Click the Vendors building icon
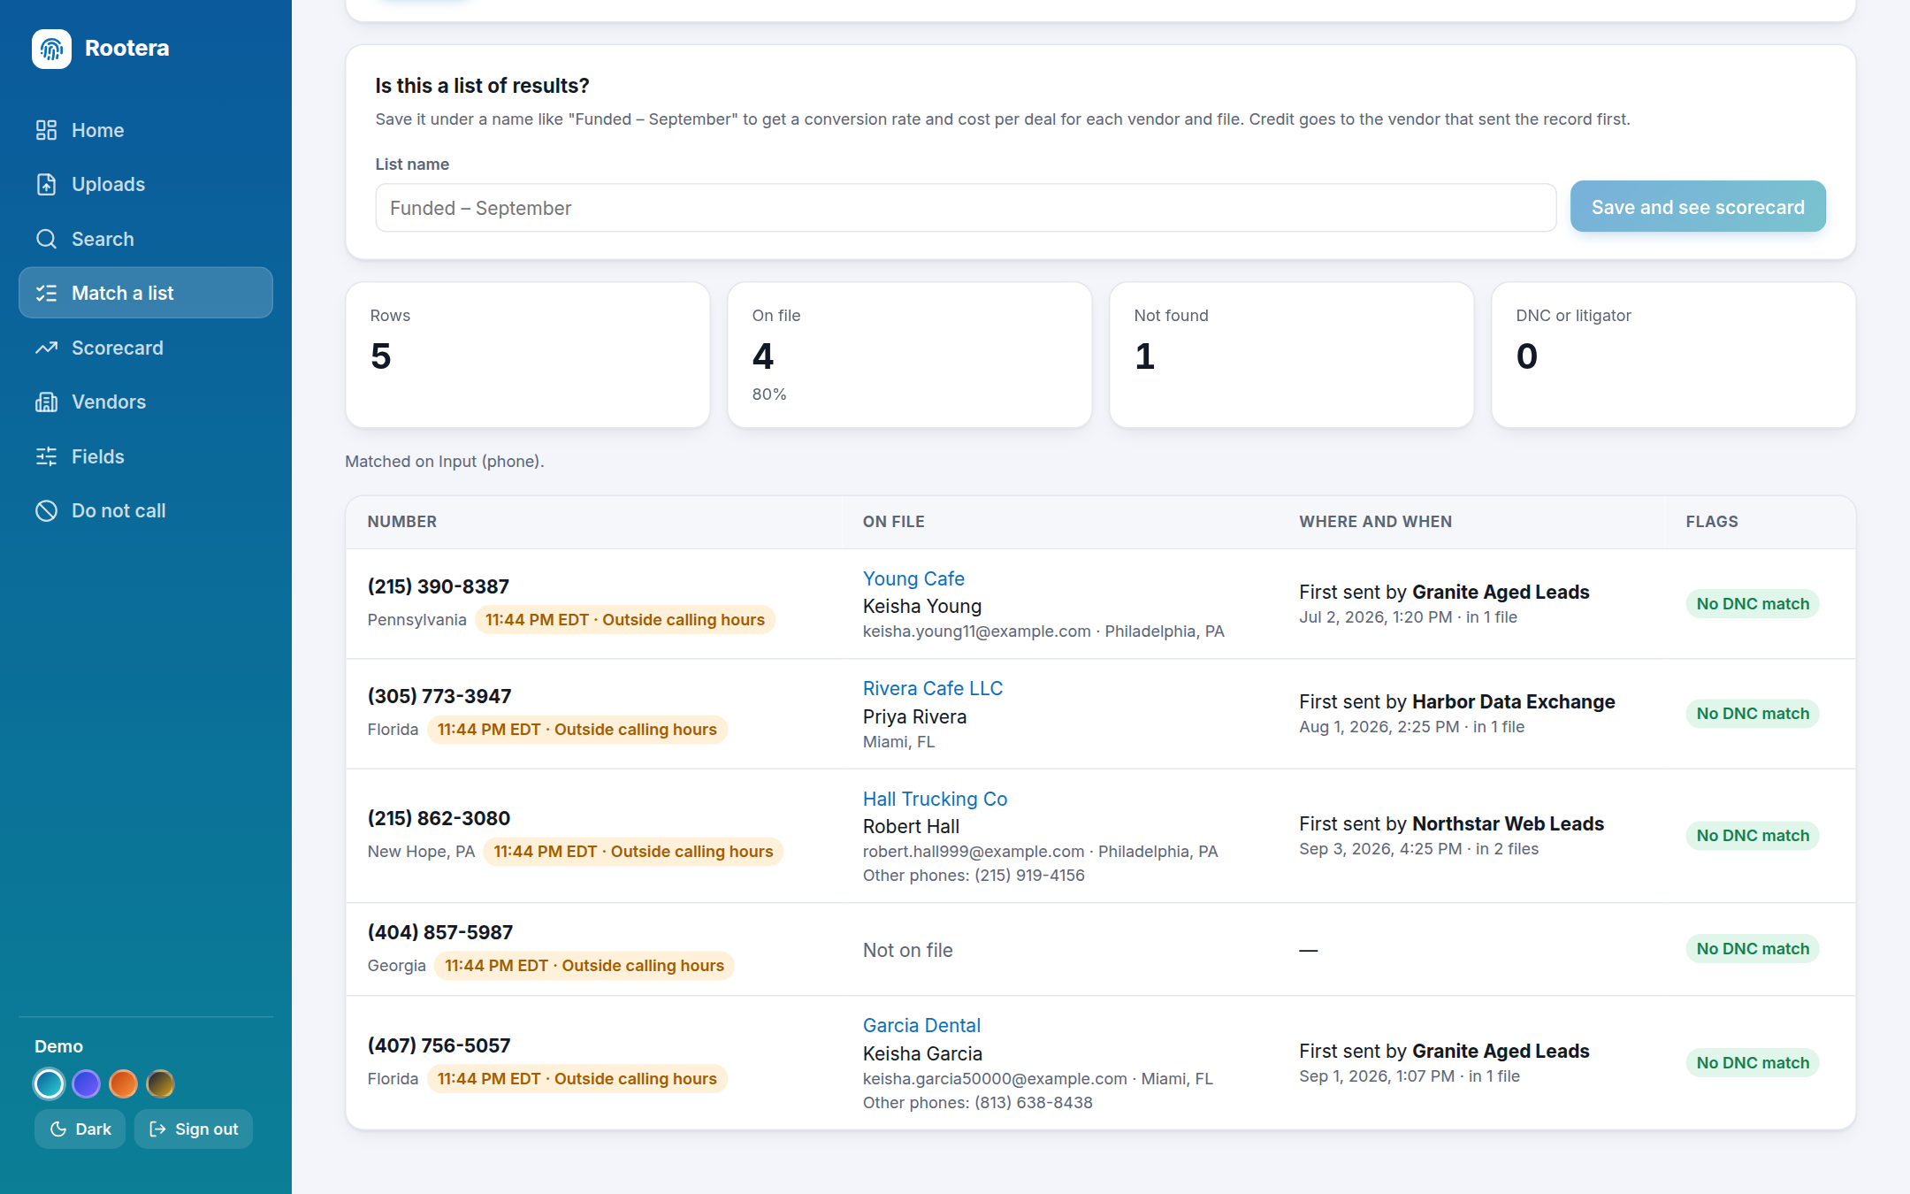The height and width of the screenshot is (1194, 1910). 46,402
